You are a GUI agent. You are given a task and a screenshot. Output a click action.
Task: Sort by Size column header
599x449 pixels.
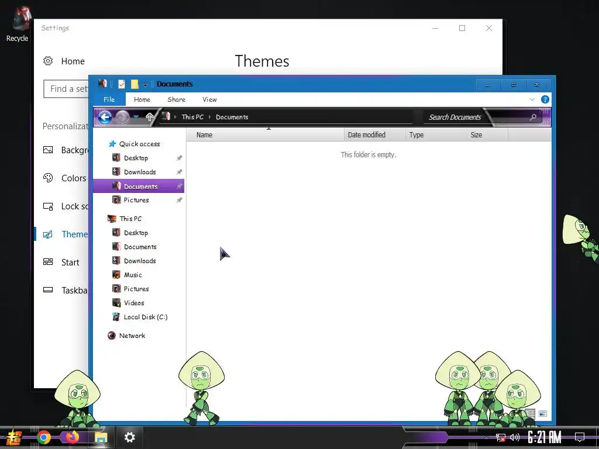click(x=487, y=135)
